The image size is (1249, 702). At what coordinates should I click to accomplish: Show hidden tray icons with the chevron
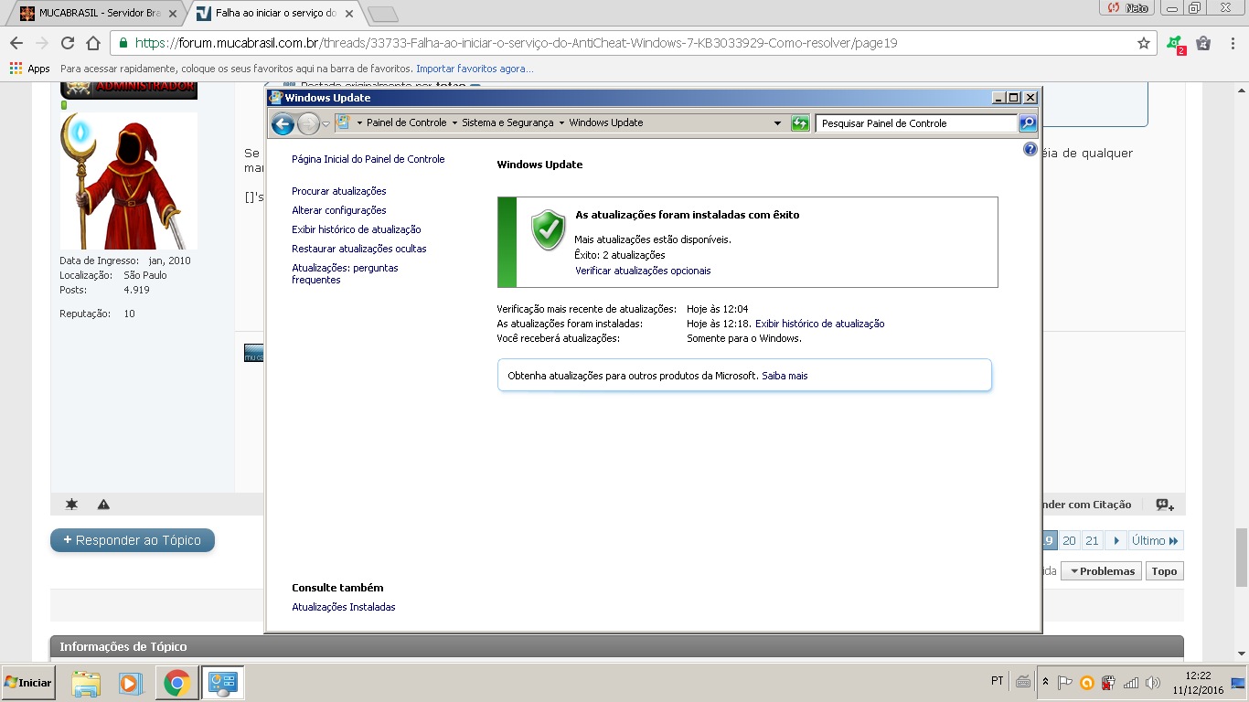pyautogui.click(x=1045, y=683)
